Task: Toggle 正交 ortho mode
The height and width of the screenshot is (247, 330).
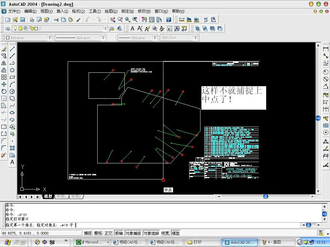Action: coord(108,233)
